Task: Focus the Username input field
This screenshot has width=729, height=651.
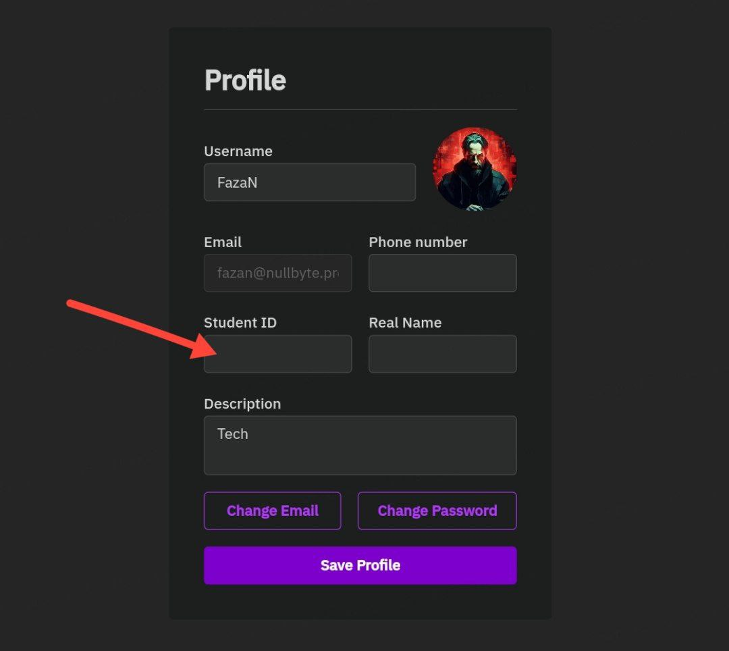Action: click(x=309, y=182)
